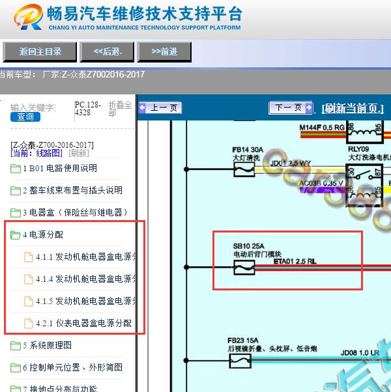This screenshot has width=391, height=392.
Task: Click the 当前：线路图 link
Action: pos(36,153)
